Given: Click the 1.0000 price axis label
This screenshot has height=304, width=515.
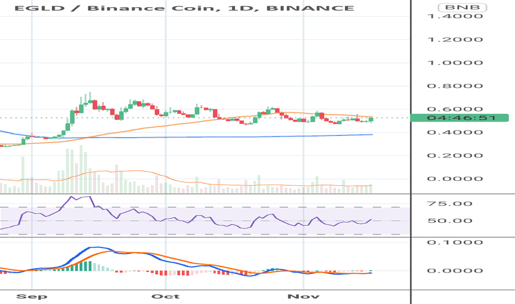Looking at the screenshot, I should click(455, 63).
